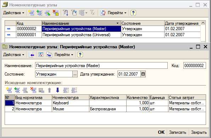Screen dimensions: 211x138
Task: Select Keyboard cell in components table
Action: click(71, 103)
